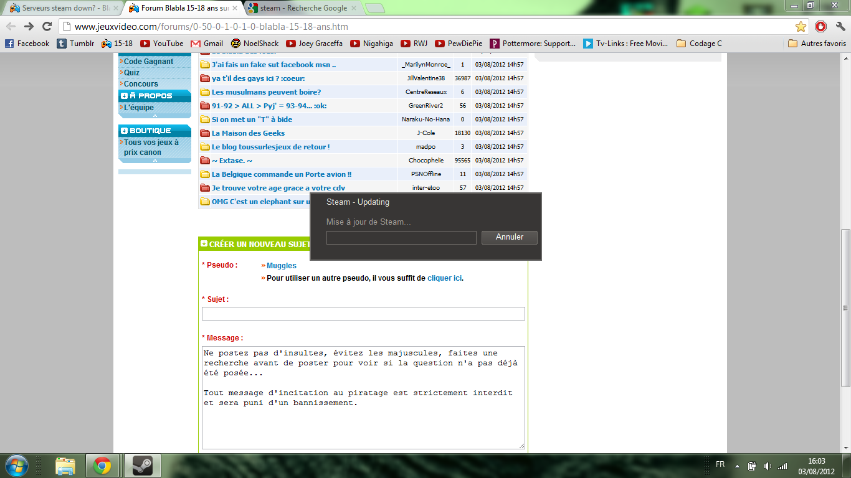The image size is (851, 478).
Task: Open the RWJ bookmark
Action: pyautogui.click(x=414, y=44)
